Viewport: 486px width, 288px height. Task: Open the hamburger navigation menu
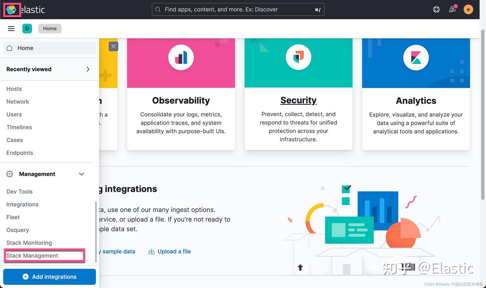(x=11, y=28)
